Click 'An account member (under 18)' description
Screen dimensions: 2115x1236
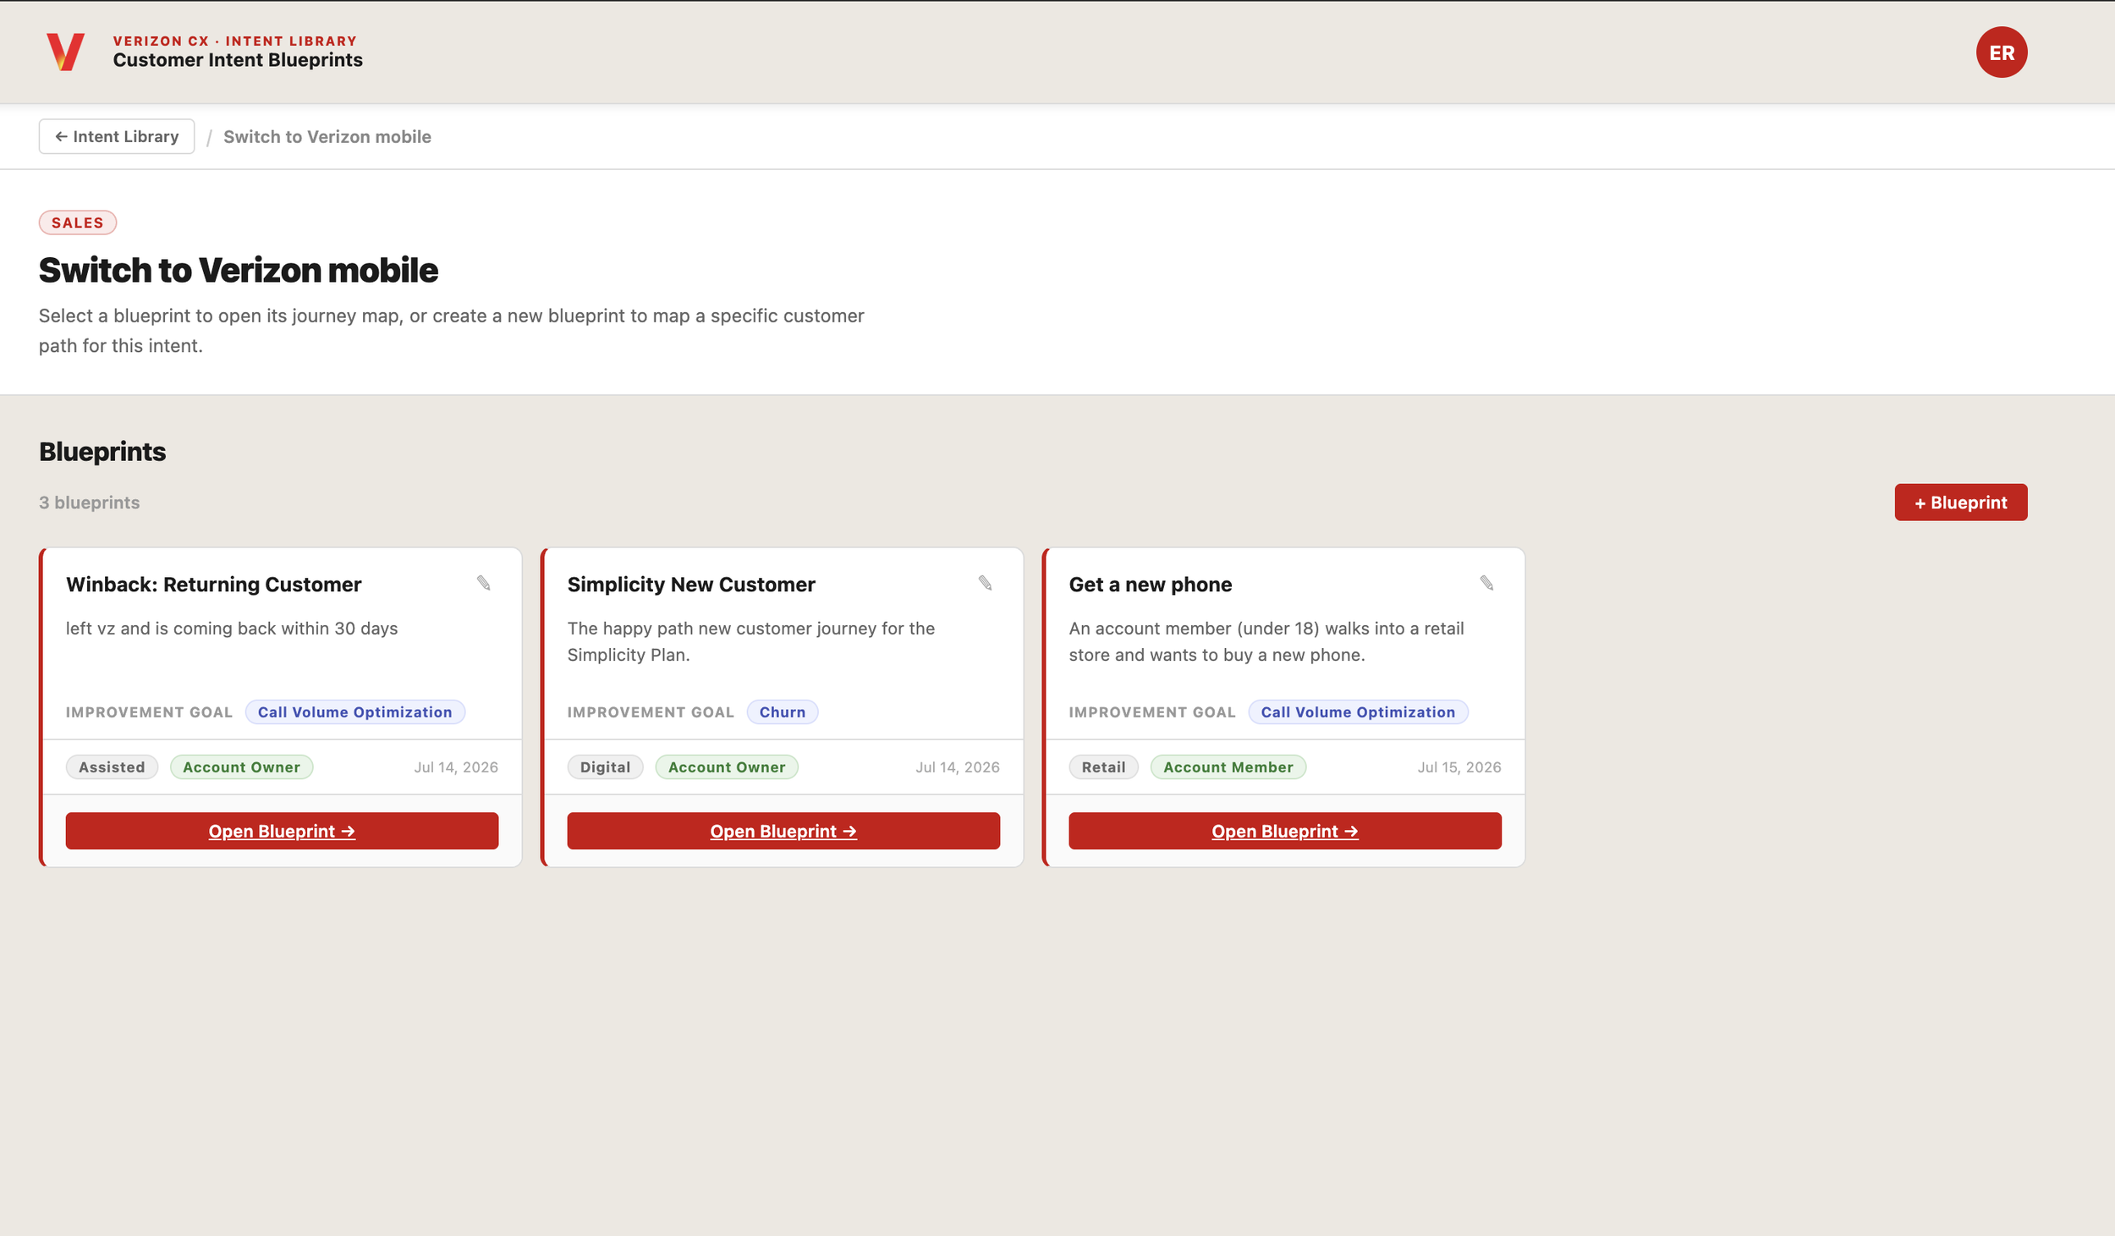(x=1266, y=641)
